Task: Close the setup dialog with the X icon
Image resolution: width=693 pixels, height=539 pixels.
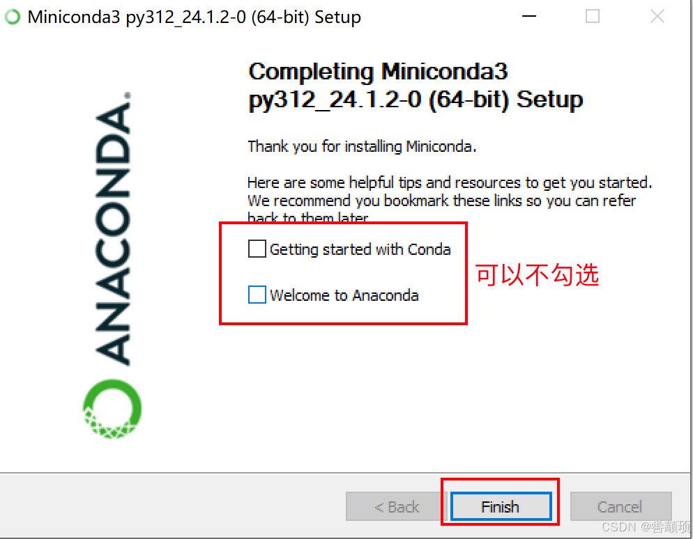Action: pyautogui.click(x=657, y=16)
